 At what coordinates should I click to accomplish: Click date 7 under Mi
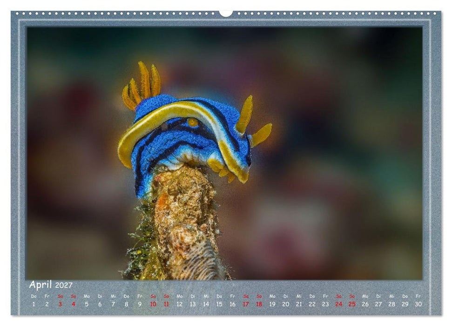coord(113,304)
